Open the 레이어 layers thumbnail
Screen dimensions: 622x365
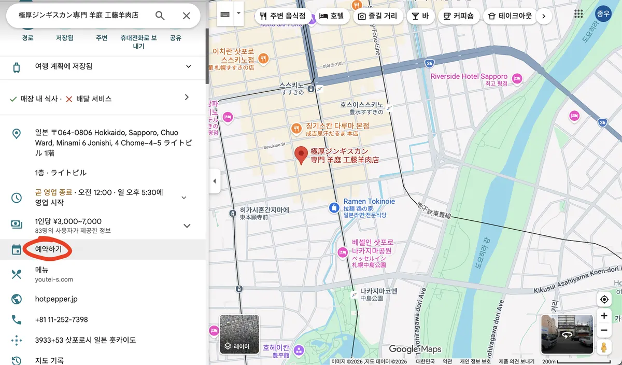click(x=239, y=334)
